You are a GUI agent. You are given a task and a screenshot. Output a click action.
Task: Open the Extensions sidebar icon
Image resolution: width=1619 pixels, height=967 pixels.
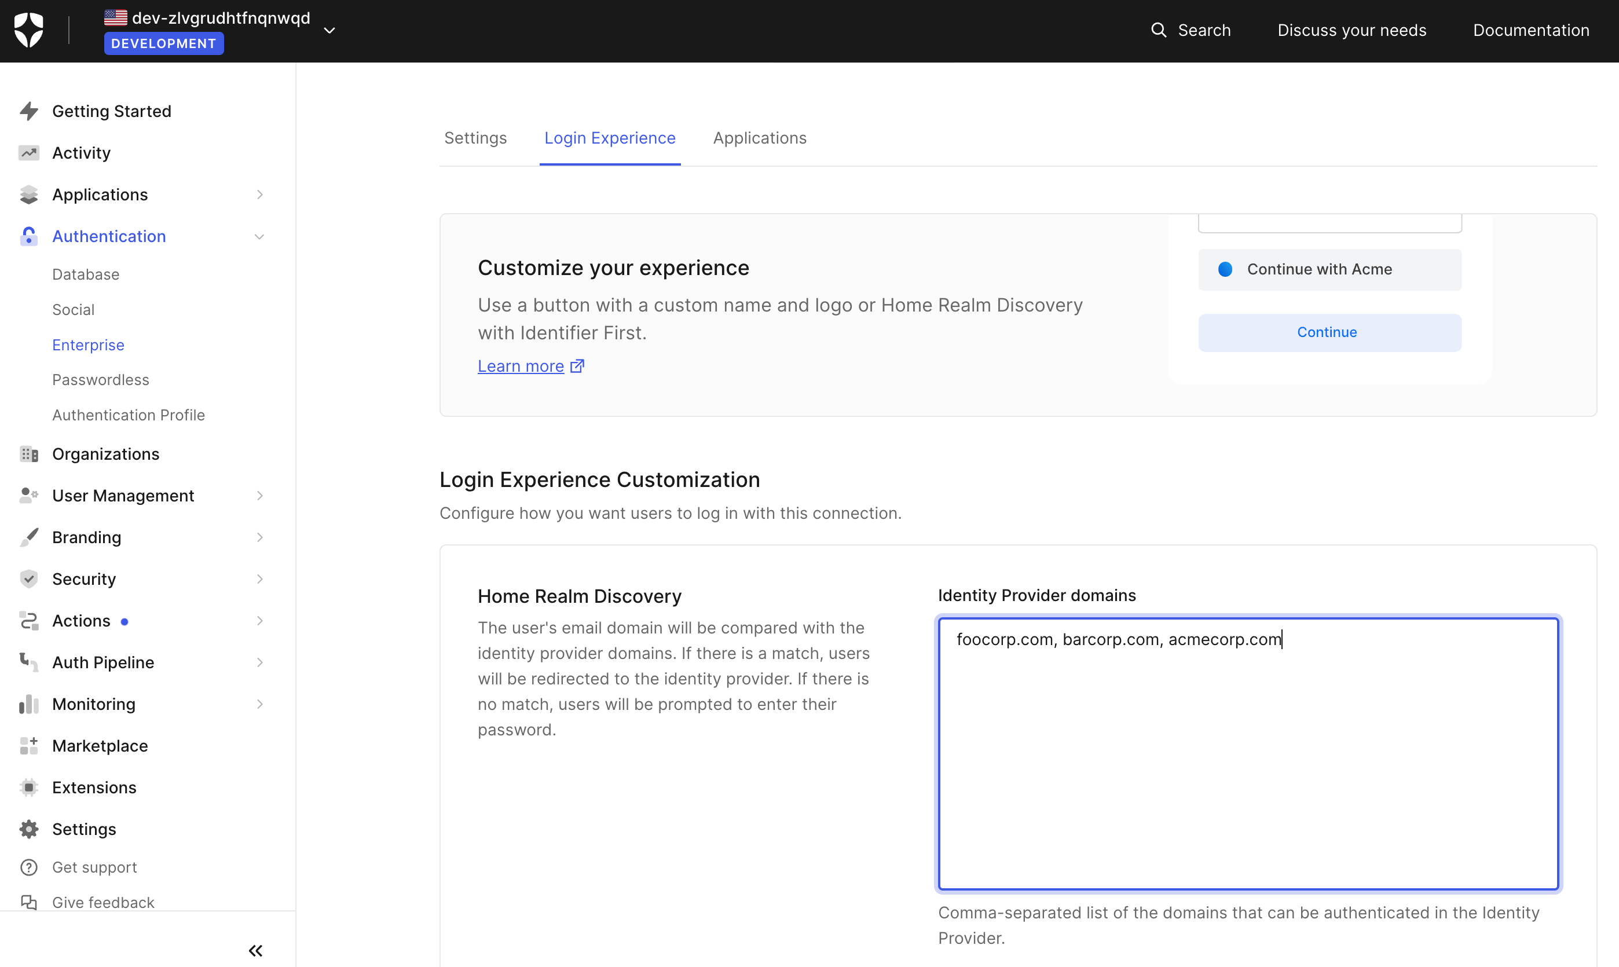coord(29,787)
